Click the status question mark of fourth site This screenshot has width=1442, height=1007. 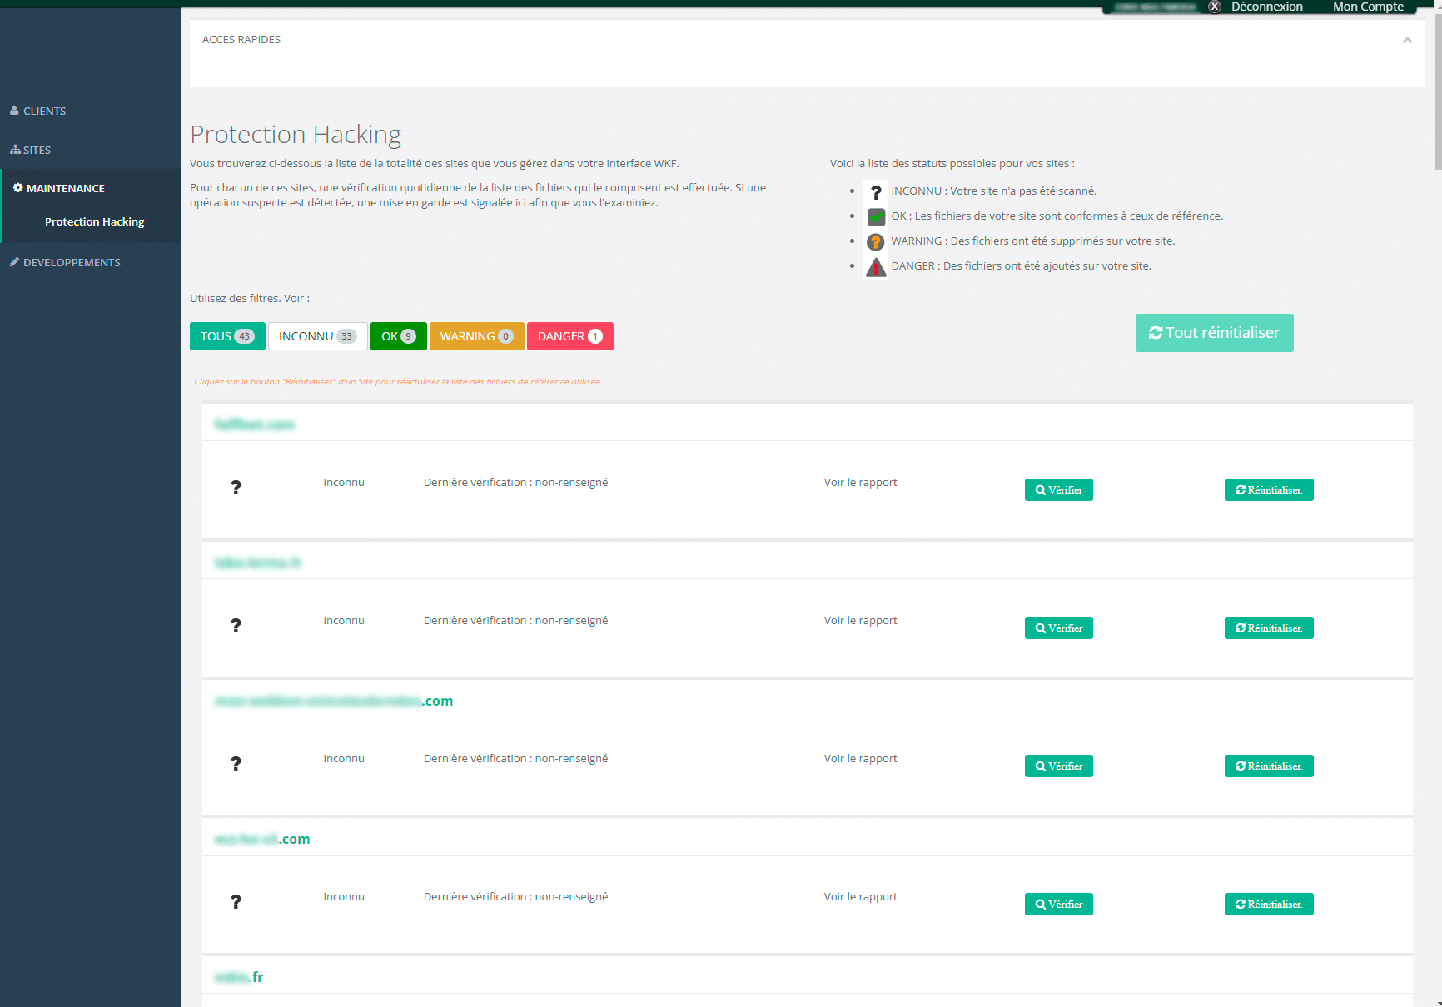[x=236, y=902]
